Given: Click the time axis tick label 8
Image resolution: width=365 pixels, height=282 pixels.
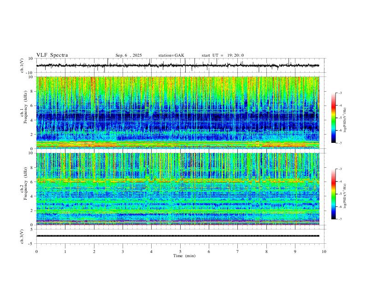Looking at the screenshot, I should coord(266,252).
